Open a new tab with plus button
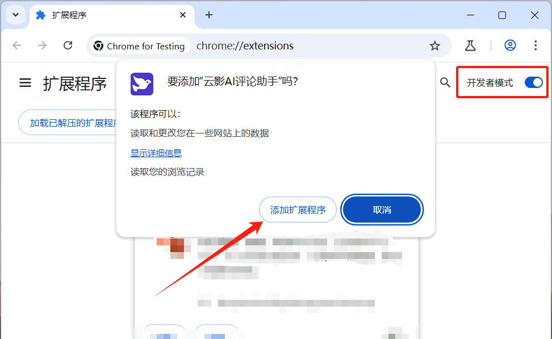The image size is (552, 339). pos(208,15)
